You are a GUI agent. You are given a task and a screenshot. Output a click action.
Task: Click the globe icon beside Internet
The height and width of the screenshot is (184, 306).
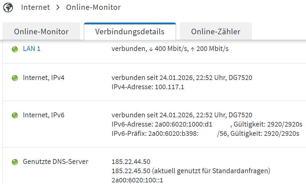pos(8,8)
